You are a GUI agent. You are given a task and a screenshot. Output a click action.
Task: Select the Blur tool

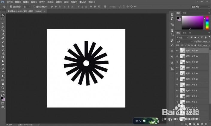[3, 61]
